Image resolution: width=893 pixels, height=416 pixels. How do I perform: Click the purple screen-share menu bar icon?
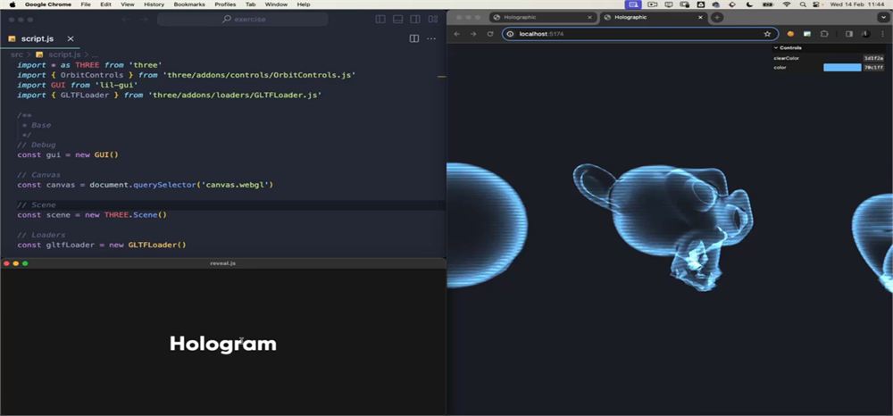(633, 4)
